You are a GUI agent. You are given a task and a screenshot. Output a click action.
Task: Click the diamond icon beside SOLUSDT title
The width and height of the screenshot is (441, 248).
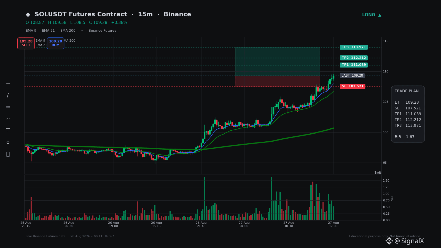pyautogui.click(x=28, y=15)
